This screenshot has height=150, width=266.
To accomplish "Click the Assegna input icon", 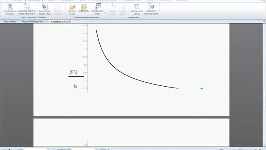I will (113, 9).
